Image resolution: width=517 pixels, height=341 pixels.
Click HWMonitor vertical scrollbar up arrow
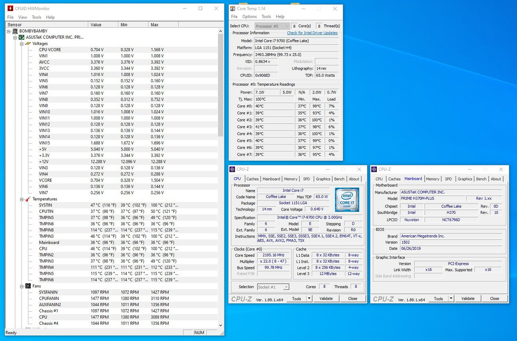(x=221, y=31)
